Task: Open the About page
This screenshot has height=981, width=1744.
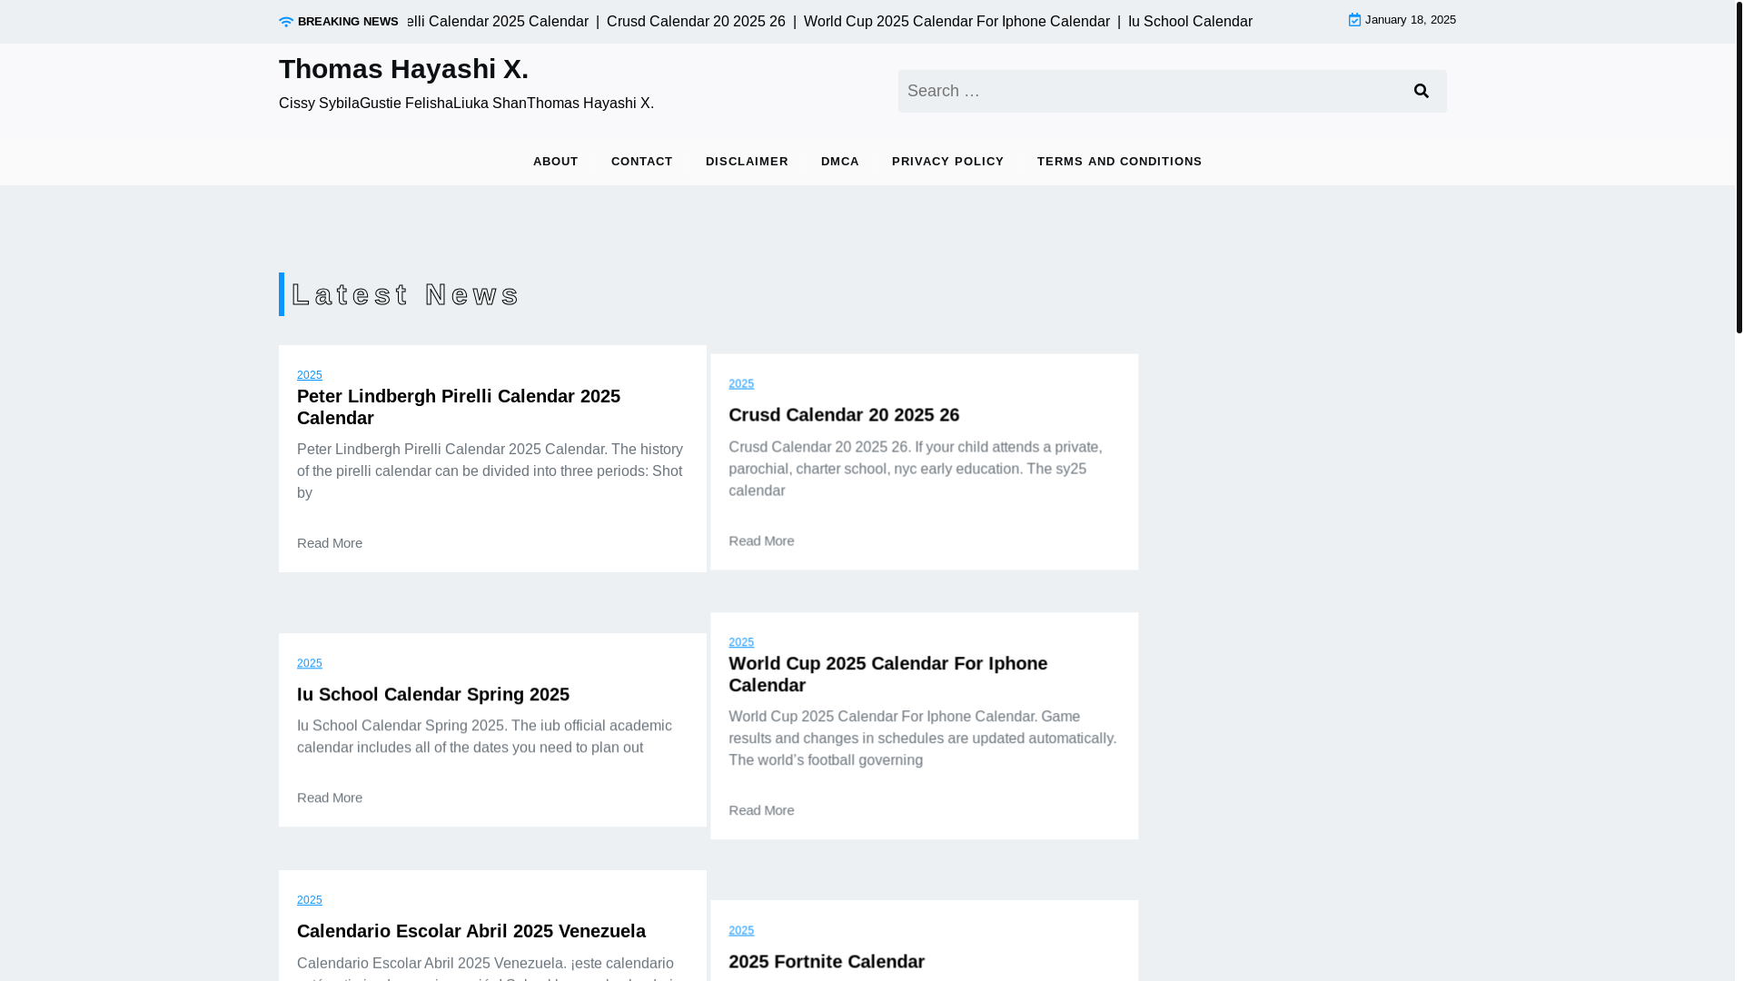Action: (556, 162)
